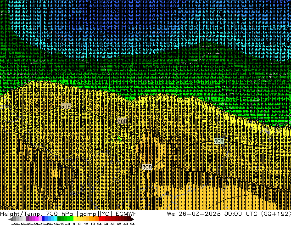Click the "We" weekday abbreviation

tap(171, 214)
